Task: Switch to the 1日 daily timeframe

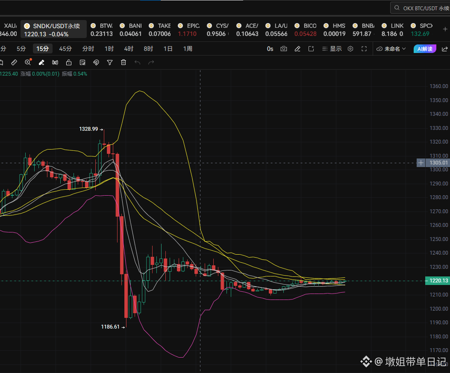Action: pyautogui.click(x=168, y=49)
